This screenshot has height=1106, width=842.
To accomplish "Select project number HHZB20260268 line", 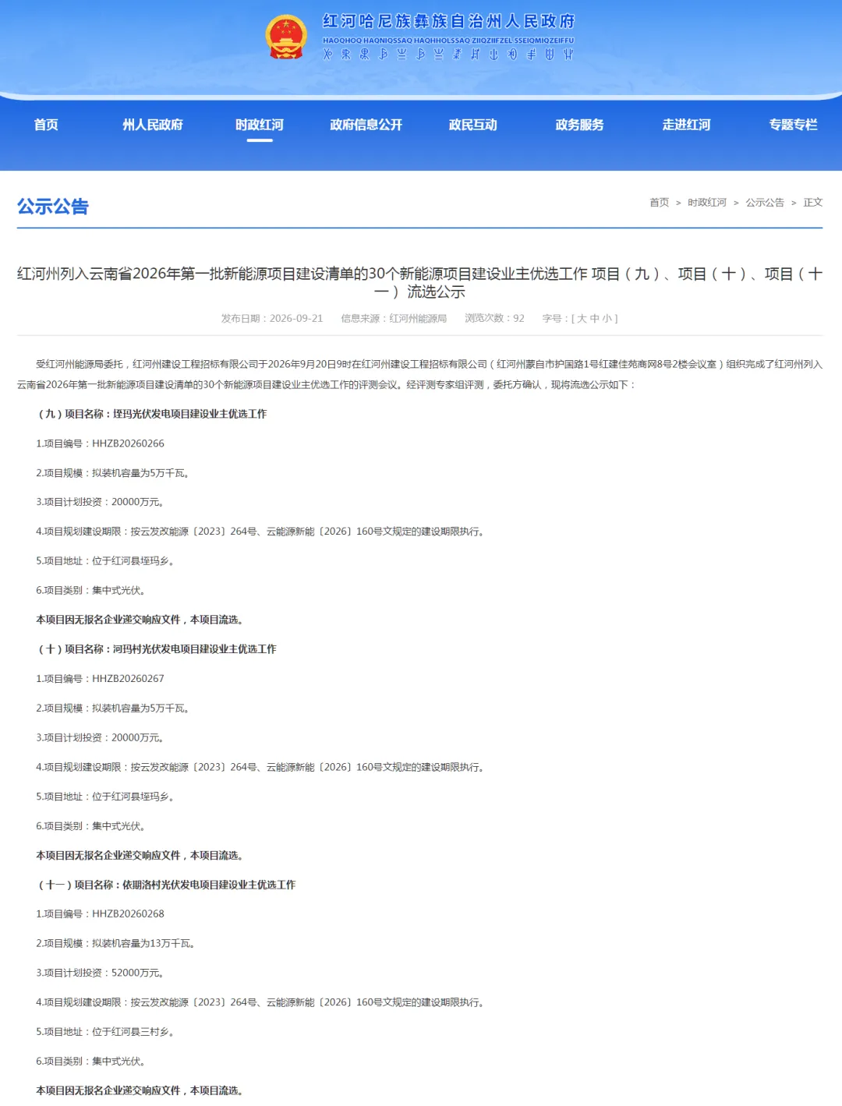I will pyautogui.click(x=100, y=914).
